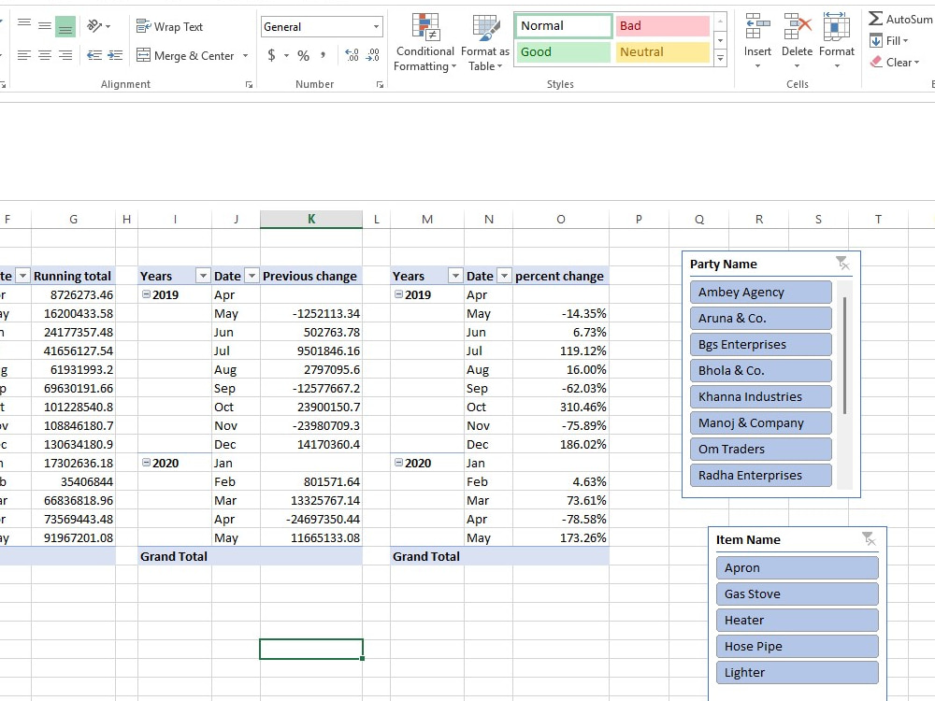Filter by Lighter in Item Name slicer
The image size is (935, 701).
point(798,673)
